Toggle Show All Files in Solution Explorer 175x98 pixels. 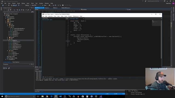(x=23, y=10)
